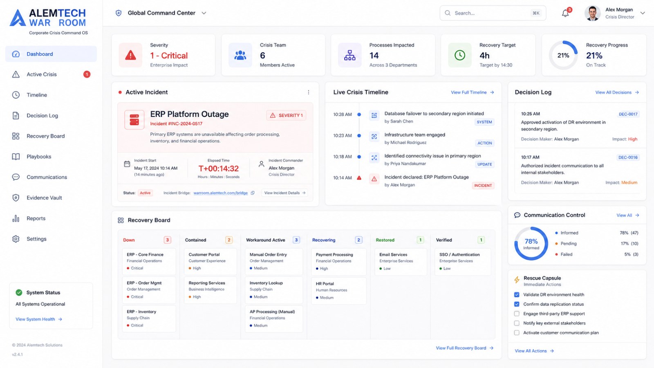Open the Email Services restored card
The height and width of the screenshot is (368, 654).
(401, 262)
